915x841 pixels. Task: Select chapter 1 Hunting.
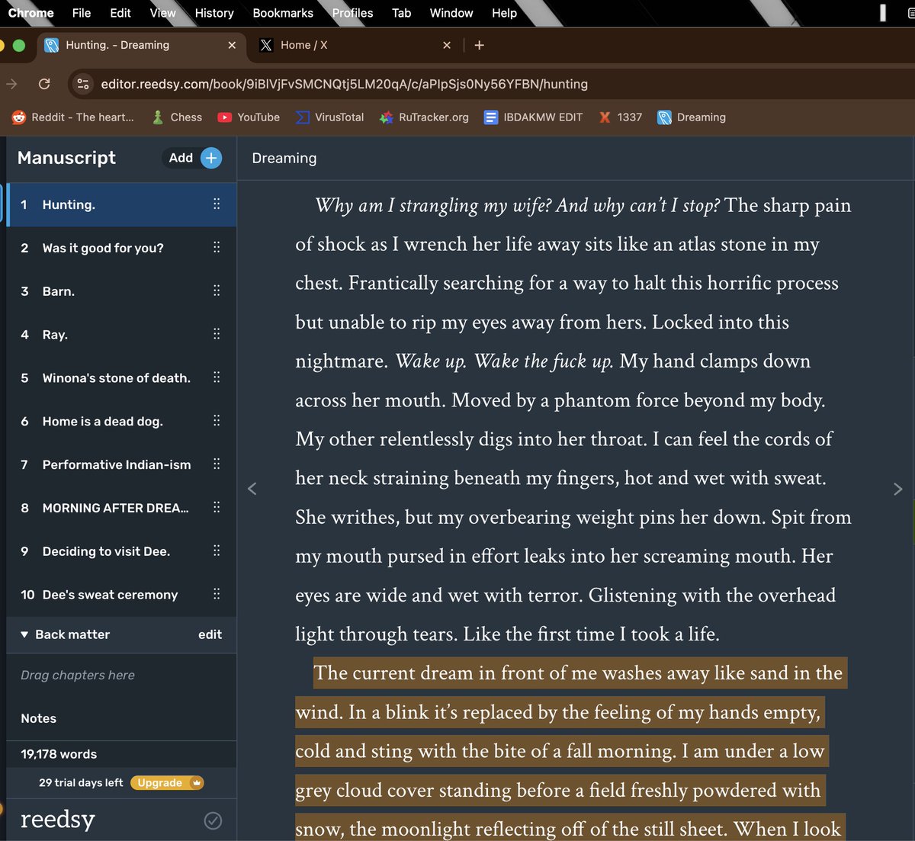(x=121, y=204)
